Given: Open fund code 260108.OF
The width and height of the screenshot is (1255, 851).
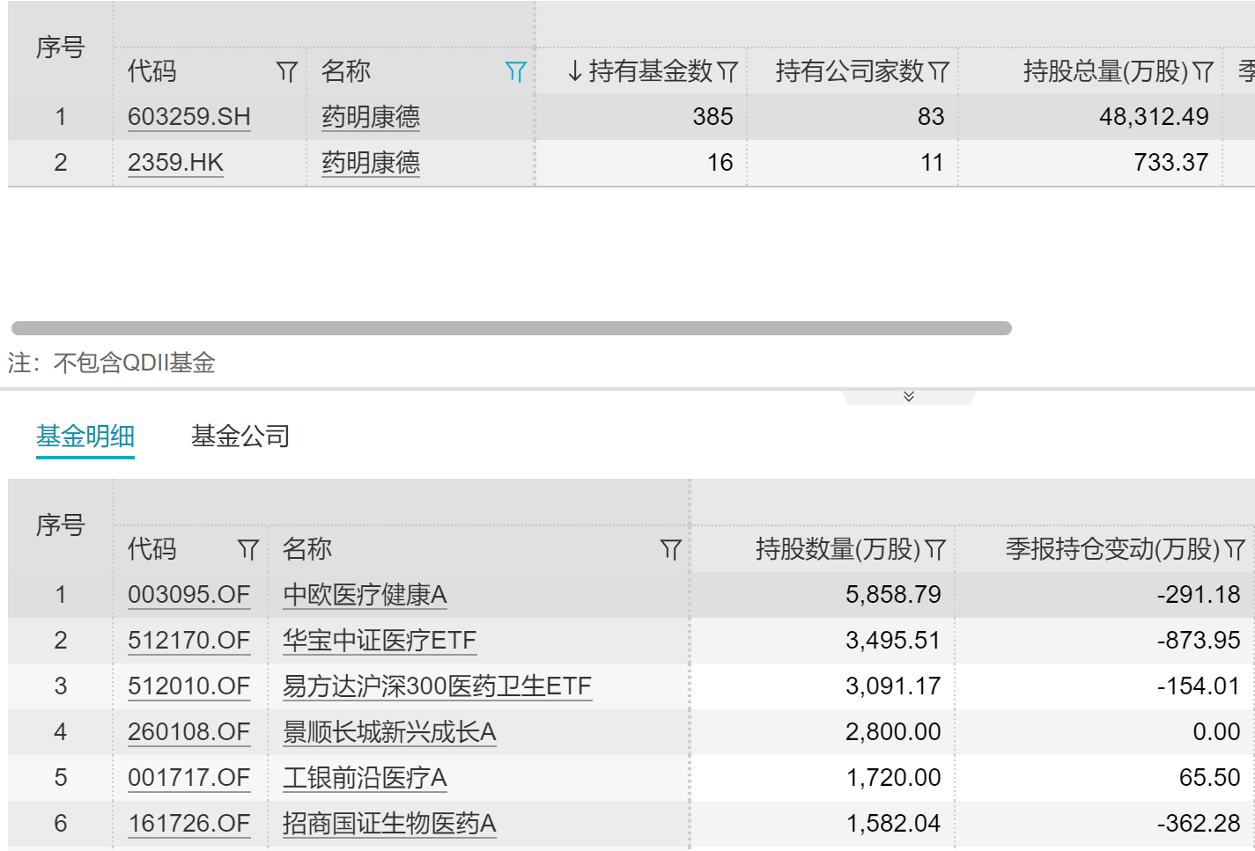Looking at the screenshot, I should pyautogui.click(x=189, y=732).
